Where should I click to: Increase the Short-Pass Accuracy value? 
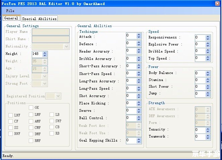[x=139, y=65]
